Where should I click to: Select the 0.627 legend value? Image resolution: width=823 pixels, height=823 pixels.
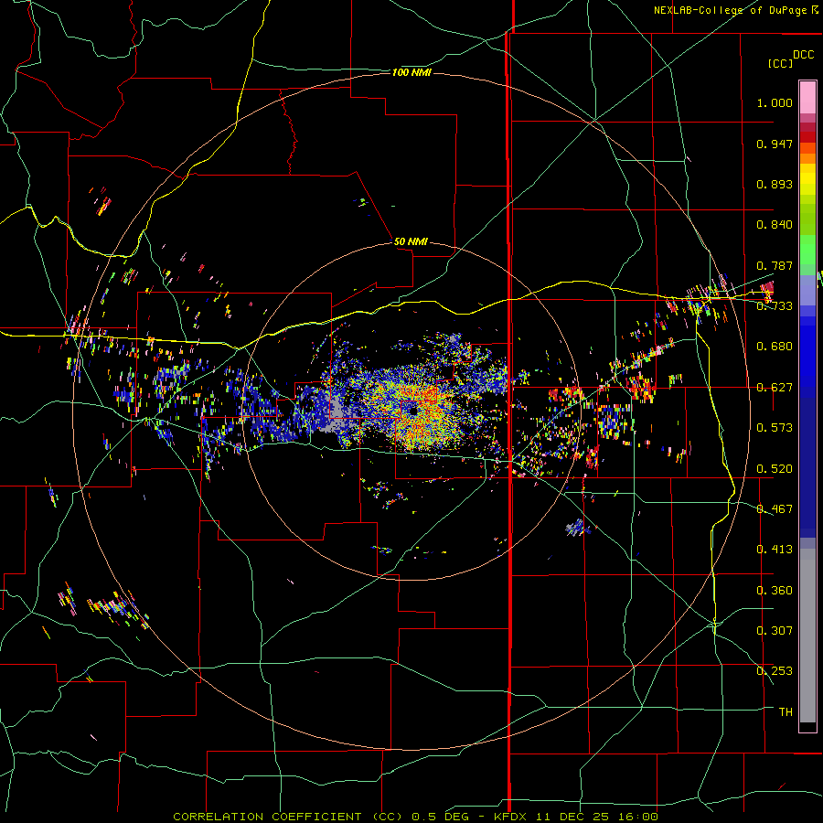pos(775,388)
